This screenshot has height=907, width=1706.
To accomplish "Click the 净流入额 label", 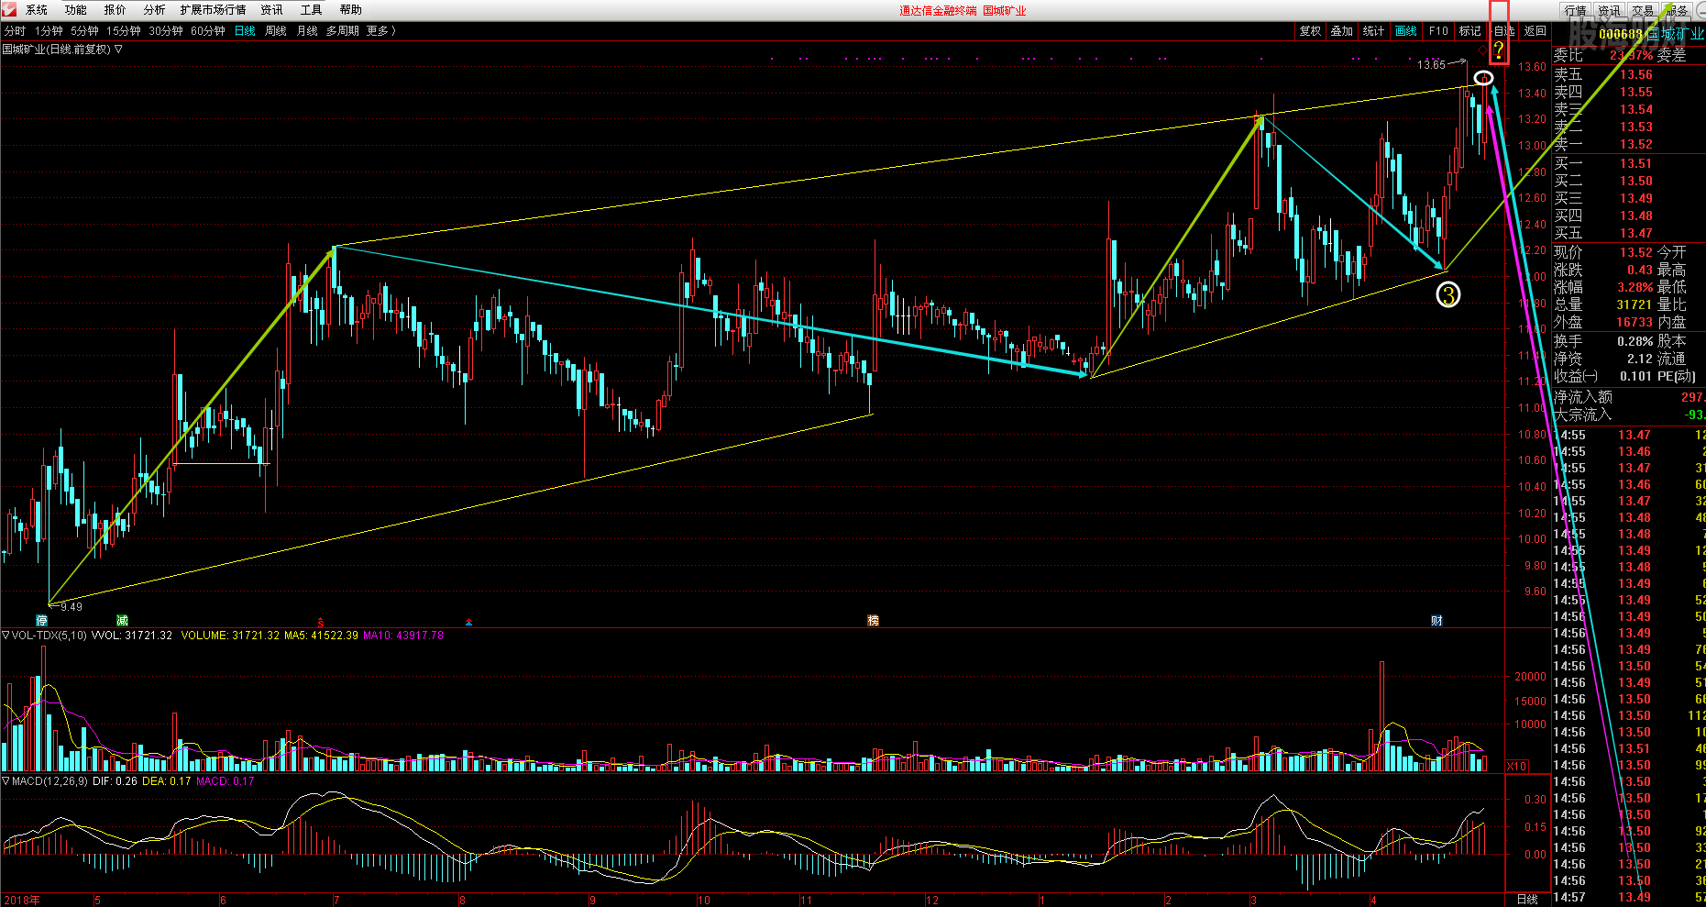I will tap(1583, 397).
